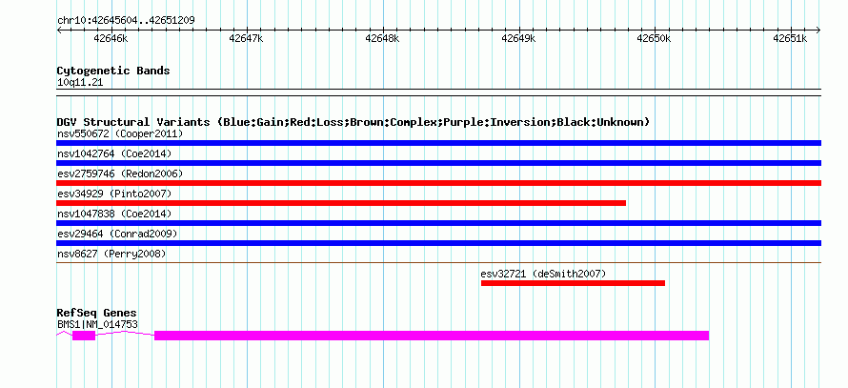This screenshot has width=848, height=388.
Task: Open the esv29464 (Conrad2009) label
Action: (117, 234)
